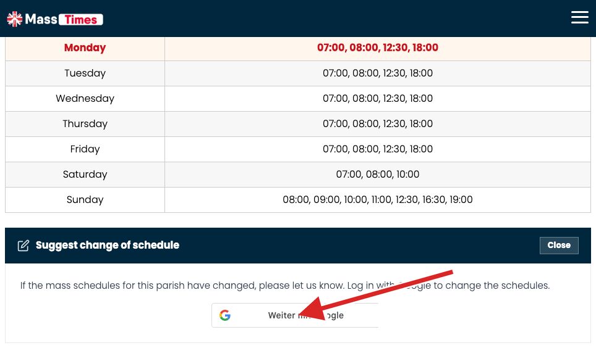Image resolution: width=596 pixels, height=348 pixels.
Task: Click the Tuesday day cell
Action: coord(85,73)
